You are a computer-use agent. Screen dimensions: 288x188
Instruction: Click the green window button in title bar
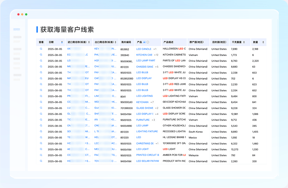tap(26, 14)
